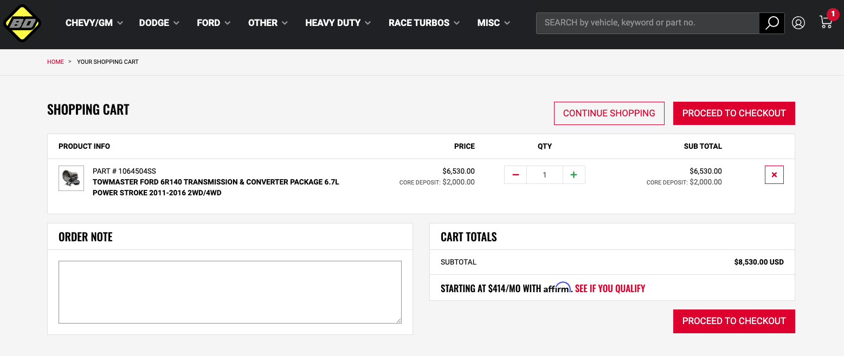844x356 pixels.
Task: Click the PRICE column header
Action: (465, 146)
